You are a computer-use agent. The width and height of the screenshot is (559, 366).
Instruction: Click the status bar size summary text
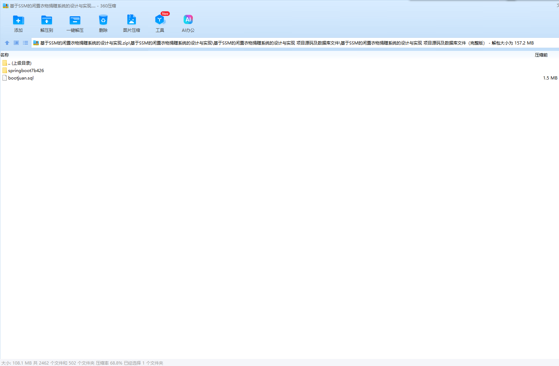point(82,363)
